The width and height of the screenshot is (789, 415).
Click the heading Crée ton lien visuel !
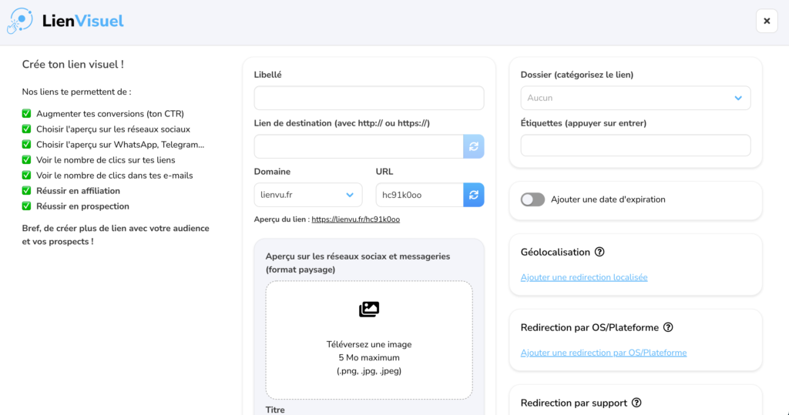73,65
